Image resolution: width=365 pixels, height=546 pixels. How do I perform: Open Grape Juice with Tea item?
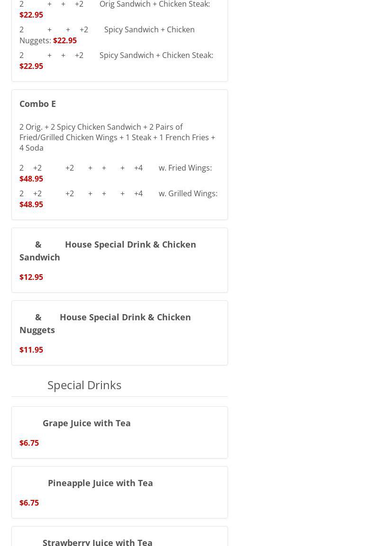coord(86,423)
